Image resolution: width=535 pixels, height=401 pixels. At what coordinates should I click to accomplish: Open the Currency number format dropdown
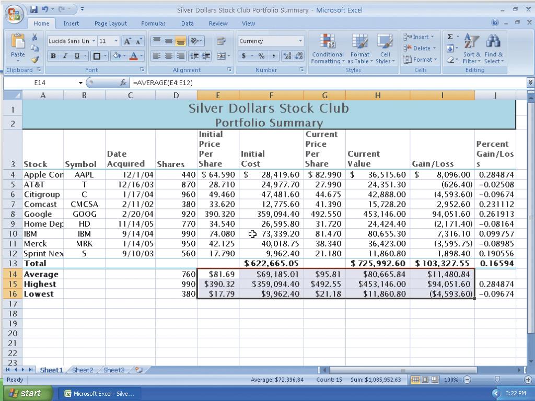point(300,41)
